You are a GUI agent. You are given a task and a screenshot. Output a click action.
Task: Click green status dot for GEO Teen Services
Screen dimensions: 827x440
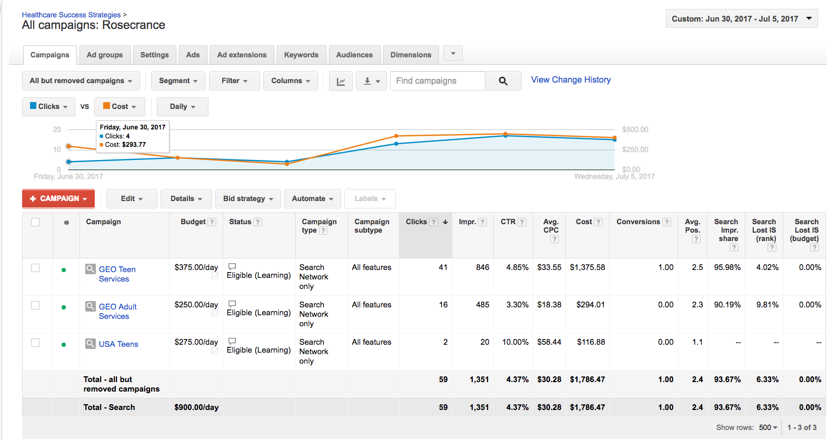pyautogui.click(x=64, y=270)
